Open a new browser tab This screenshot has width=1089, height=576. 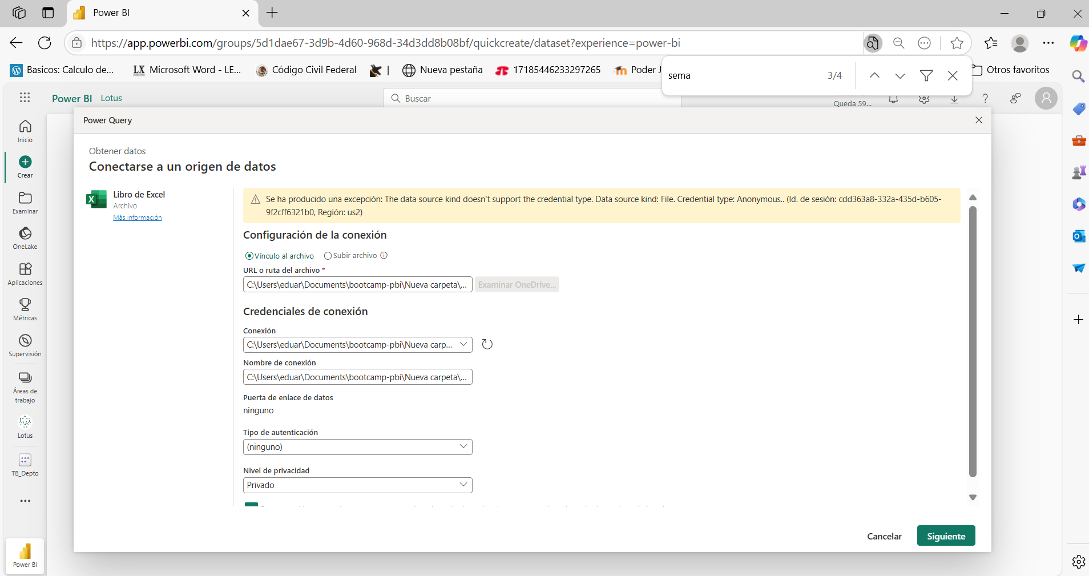click(x=272, y=13)
